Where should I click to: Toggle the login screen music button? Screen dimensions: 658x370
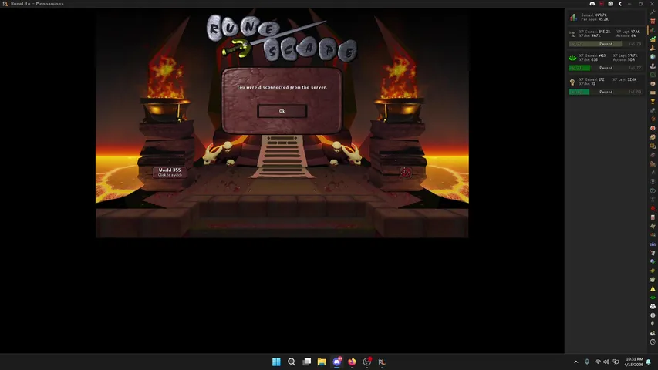click(x=406, y=172)
